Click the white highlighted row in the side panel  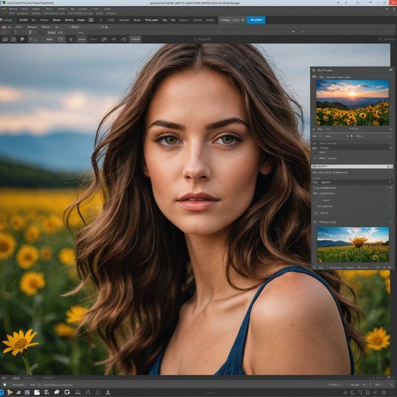click(x=352, y=167)
